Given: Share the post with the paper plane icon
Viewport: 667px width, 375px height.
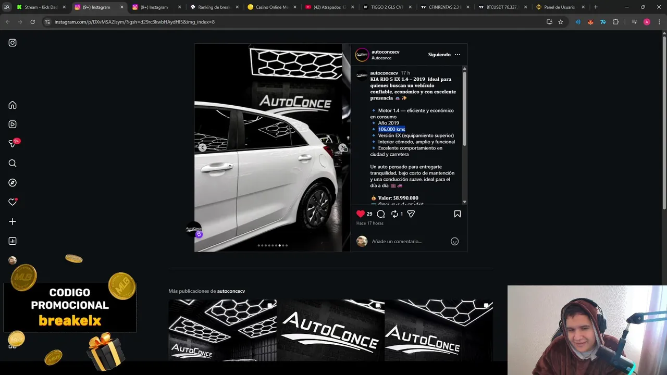Looking at the screenshot, I should 411,214.
